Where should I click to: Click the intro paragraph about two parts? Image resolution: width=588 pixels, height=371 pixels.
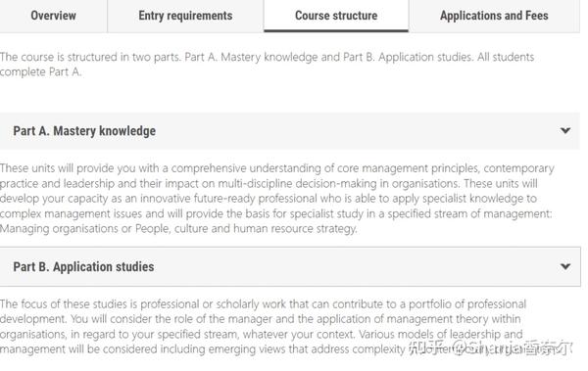tap(267, 64)
